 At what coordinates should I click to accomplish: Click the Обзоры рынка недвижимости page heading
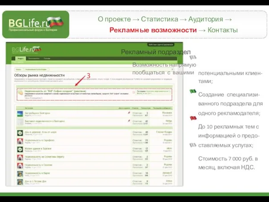[40, 75]
